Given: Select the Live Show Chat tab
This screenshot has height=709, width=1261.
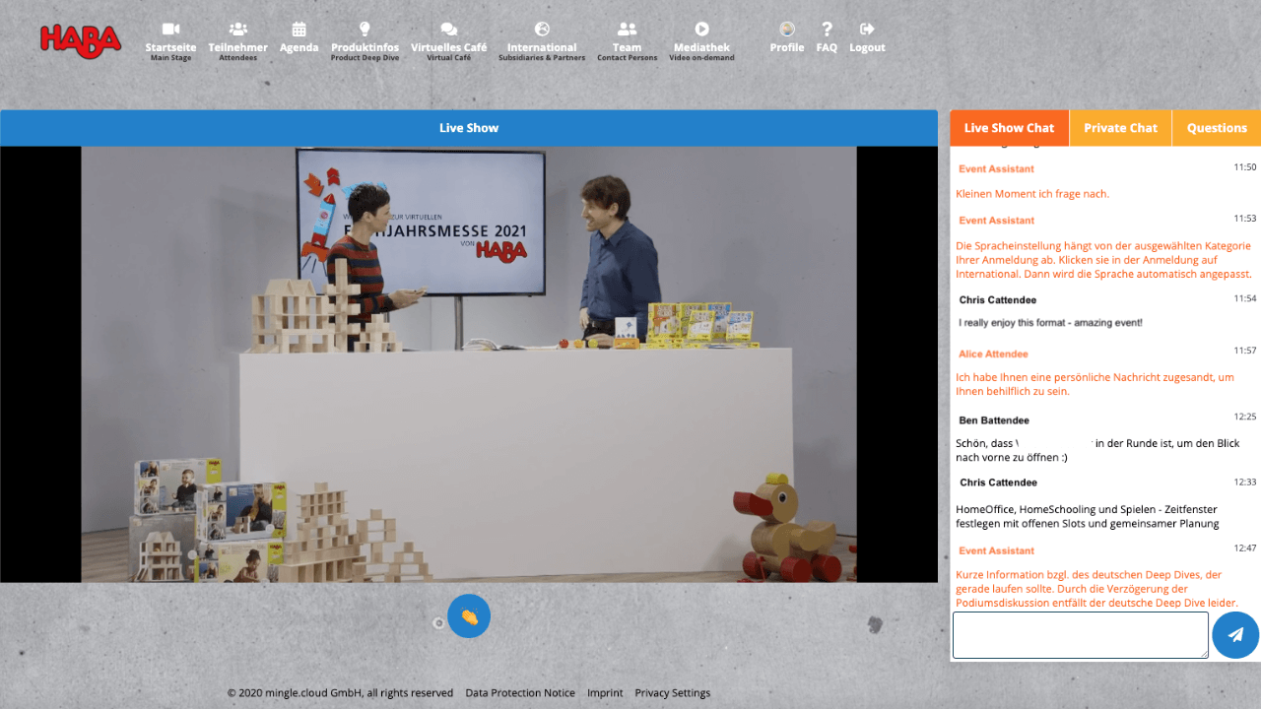Looking at the screenshot, I should click(1009, 128).
